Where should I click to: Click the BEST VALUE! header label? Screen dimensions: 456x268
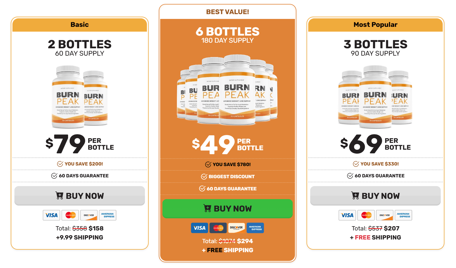pyautogui.click(x=228, y=12)
